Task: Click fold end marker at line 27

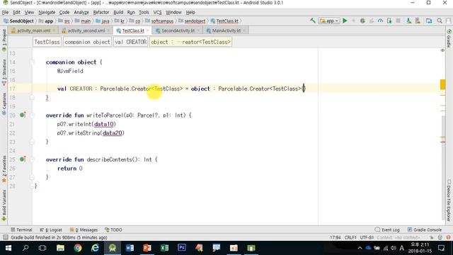Action: pyautogui.click(x=33, y=177)
